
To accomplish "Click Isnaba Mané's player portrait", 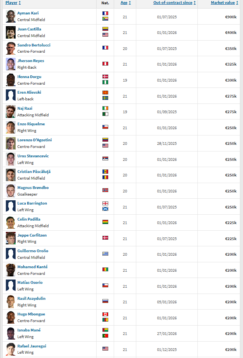I will click(11, 333).
